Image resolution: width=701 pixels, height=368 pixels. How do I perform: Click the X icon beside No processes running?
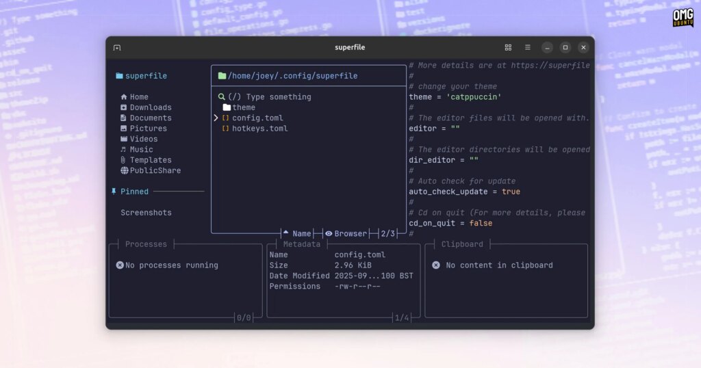click(x=120, y=265)
